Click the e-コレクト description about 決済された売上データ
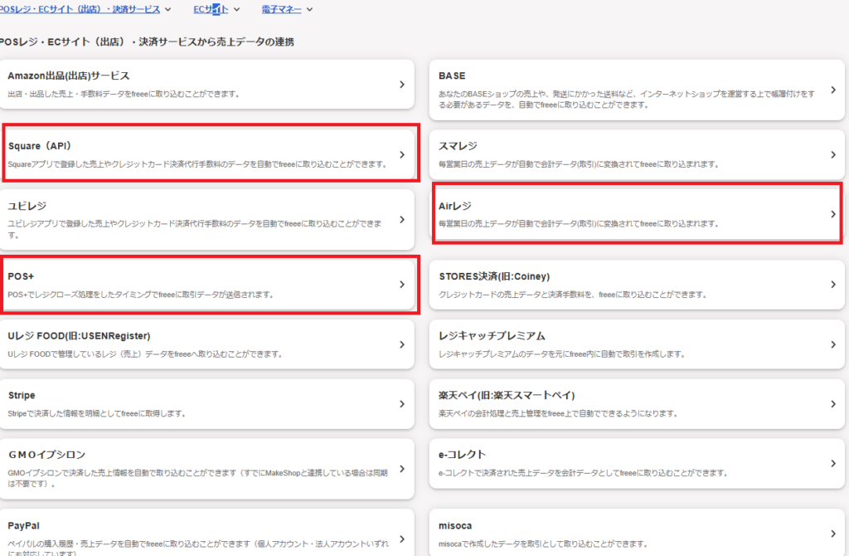The image size is (849, 556). click(584, 473)
